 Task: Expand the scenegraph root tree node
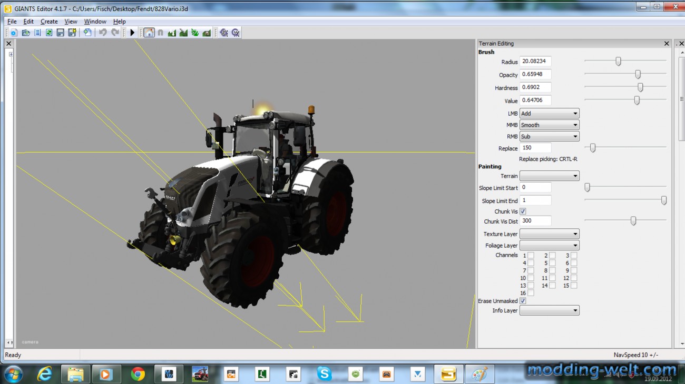pos(11,54)
